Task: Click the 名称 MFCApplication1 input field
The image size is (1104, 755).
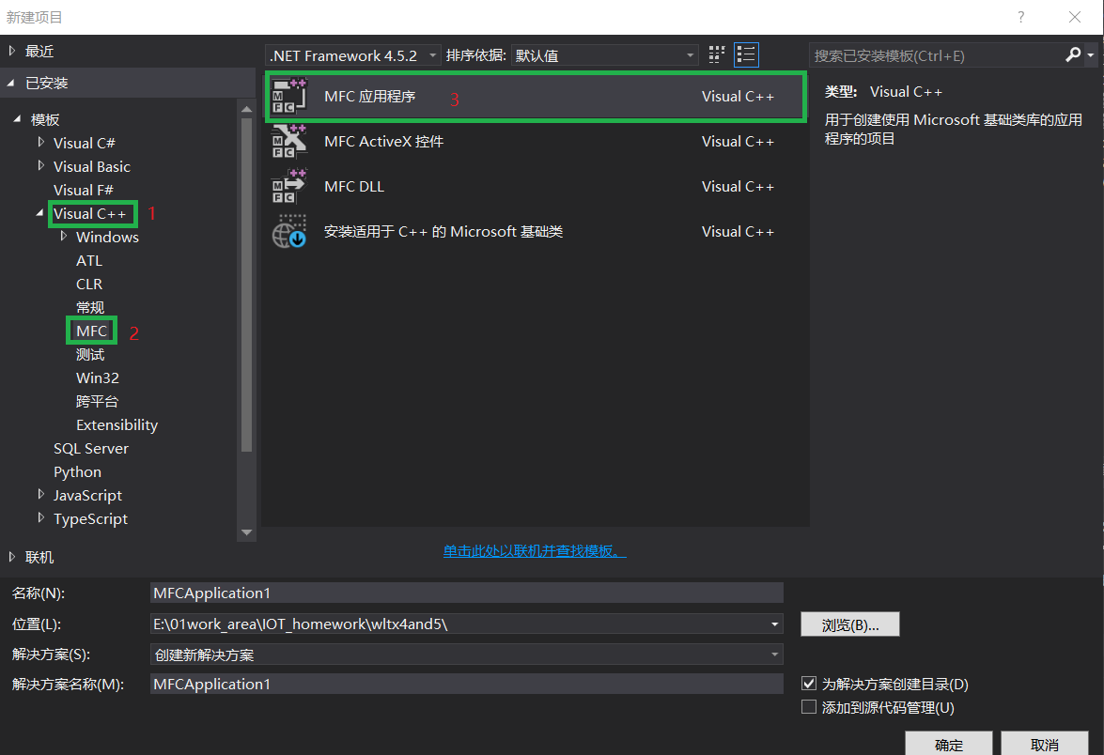Action: [x=466, y=593]
